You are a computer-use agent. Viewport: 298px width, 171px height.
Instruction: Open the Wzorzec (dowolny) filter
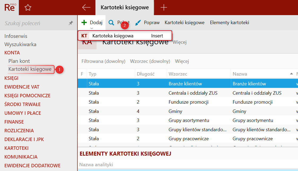150,61
